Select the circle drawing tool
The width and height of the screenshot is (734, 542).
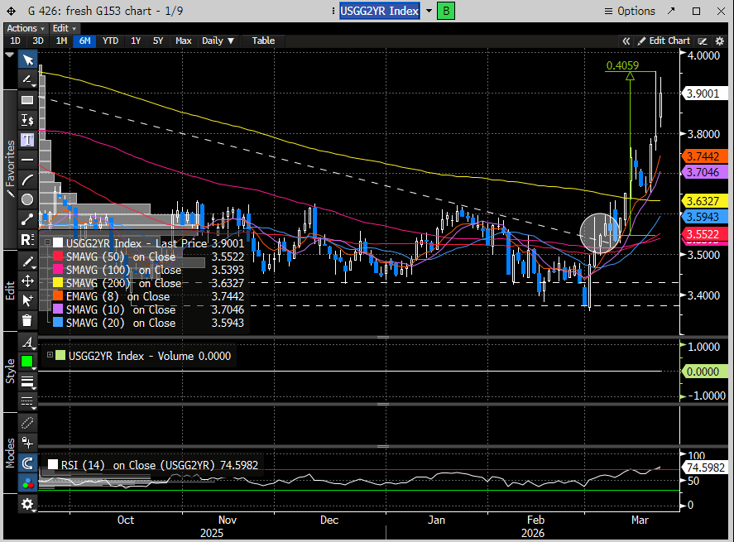click(27, 199)
